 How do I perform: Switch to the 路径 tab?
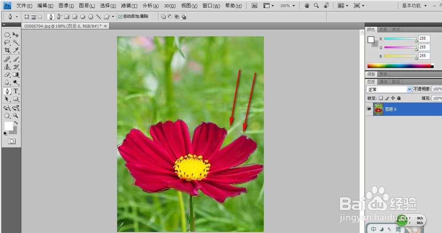pyautogui.click(x=396, y=82)
